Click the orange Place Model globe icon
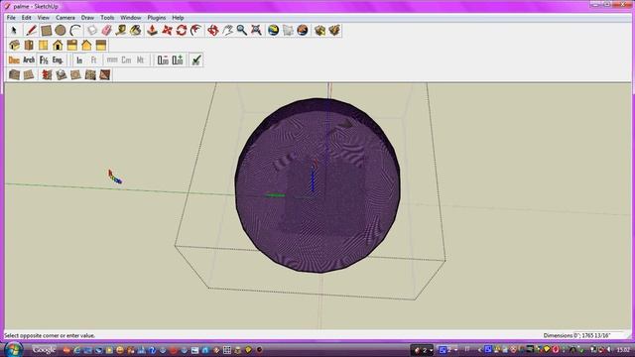This screenshot has width=635, height=357. tap(303, 31)
